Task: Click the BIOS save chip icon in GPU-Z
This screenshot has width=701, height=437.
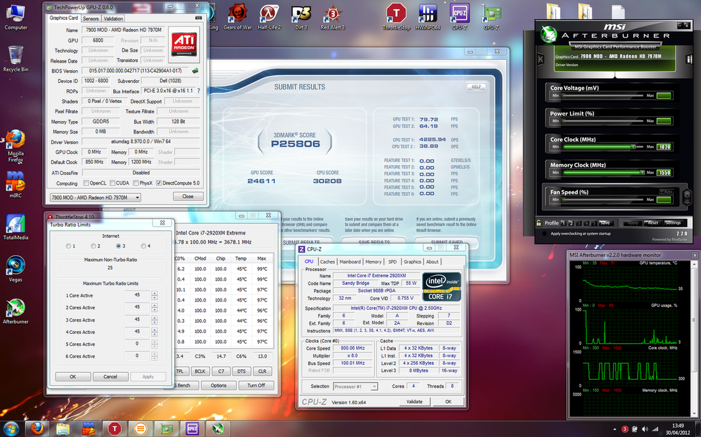Action: (195, 71)
